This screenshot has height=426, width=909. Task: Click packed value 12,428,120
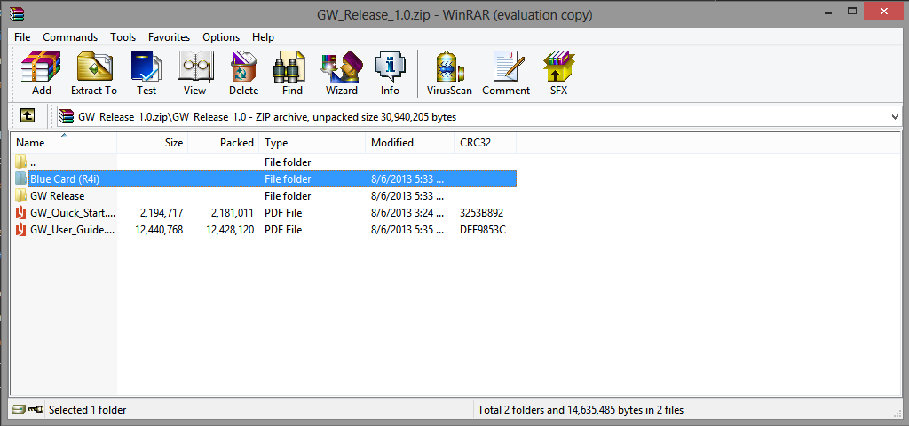coord(230,230)
